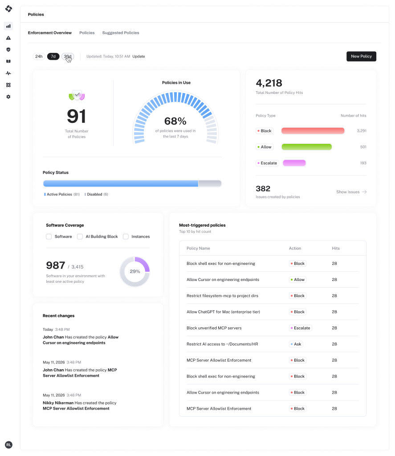Check the Software checkbox
The height and width of the screenshot is (456, 395).
(49, 237)
